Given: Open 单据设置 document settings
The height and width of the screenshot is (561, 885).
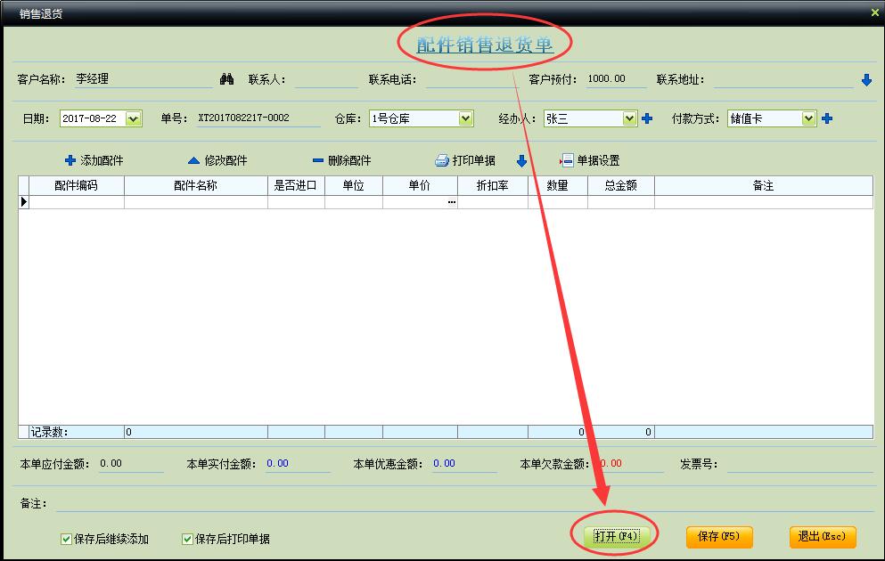Looking at the screenshot, I should 590,160.
